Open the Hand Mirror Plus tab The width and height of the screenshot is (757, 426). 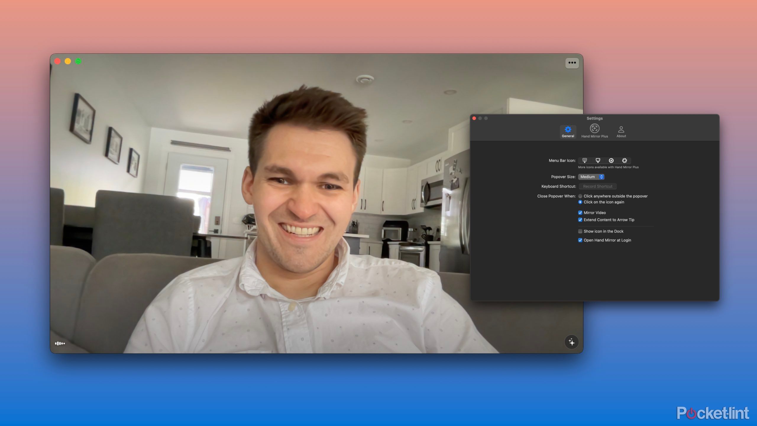click(594, 131)
